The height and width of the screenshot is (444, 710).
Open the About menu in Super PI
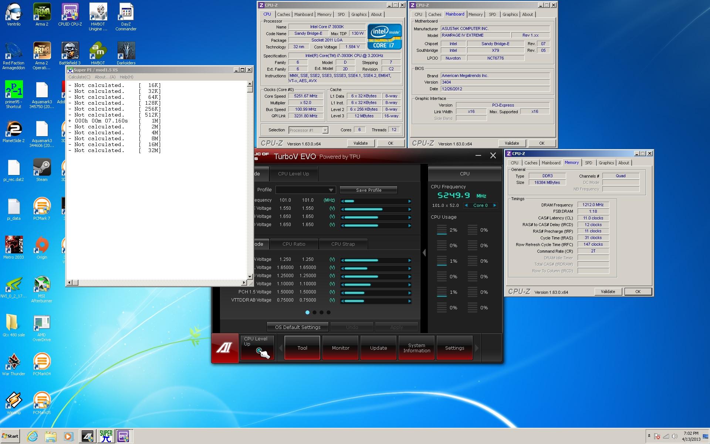[105, 77]
